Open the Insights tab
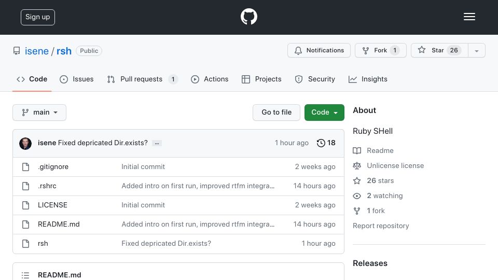Image resolution: width=498 pixels, height=280 pixels. pyautogui.click(x=368, y=79)
